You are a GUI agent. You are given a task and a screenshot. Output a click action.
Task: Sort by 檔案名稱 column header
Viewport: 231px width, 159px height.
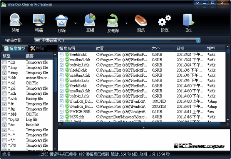[76, 49]
